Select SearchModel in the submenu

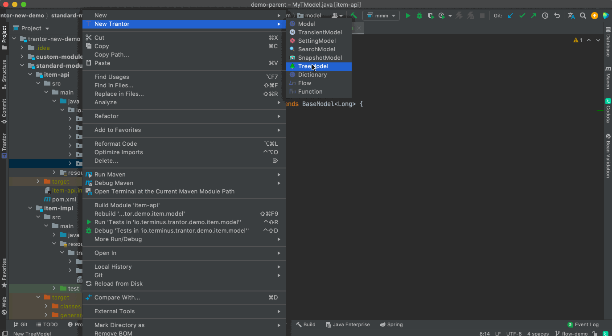point(319,49)
